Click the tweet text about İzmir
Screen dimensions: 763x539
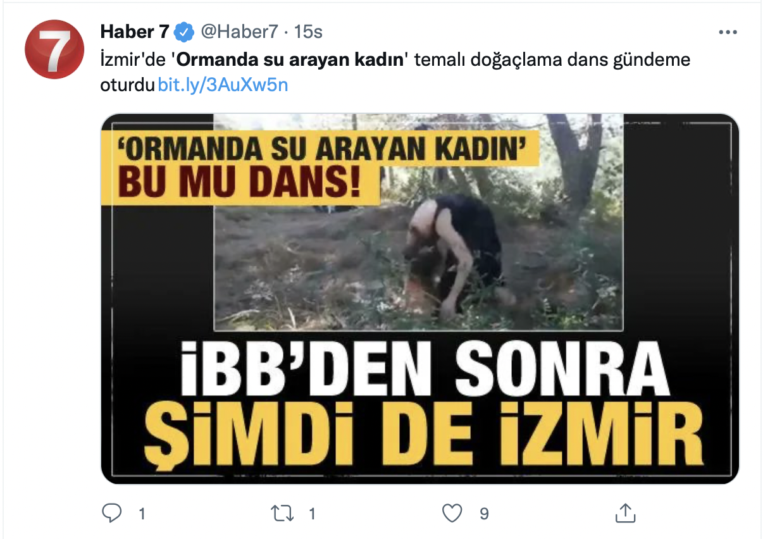coord(395,73)
